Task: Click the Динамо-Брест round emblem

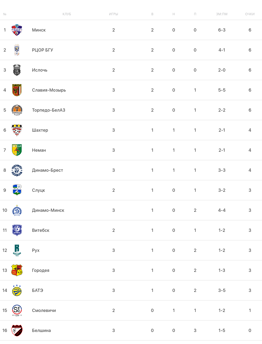Action: 17,170
